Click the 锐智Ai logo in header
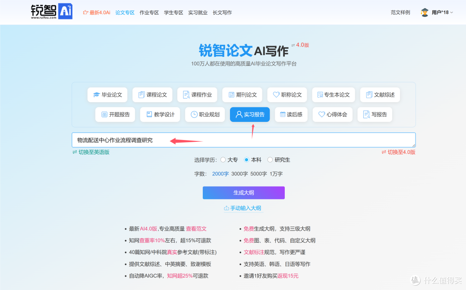Screen dimensions: 466x290 coord(52,11)
